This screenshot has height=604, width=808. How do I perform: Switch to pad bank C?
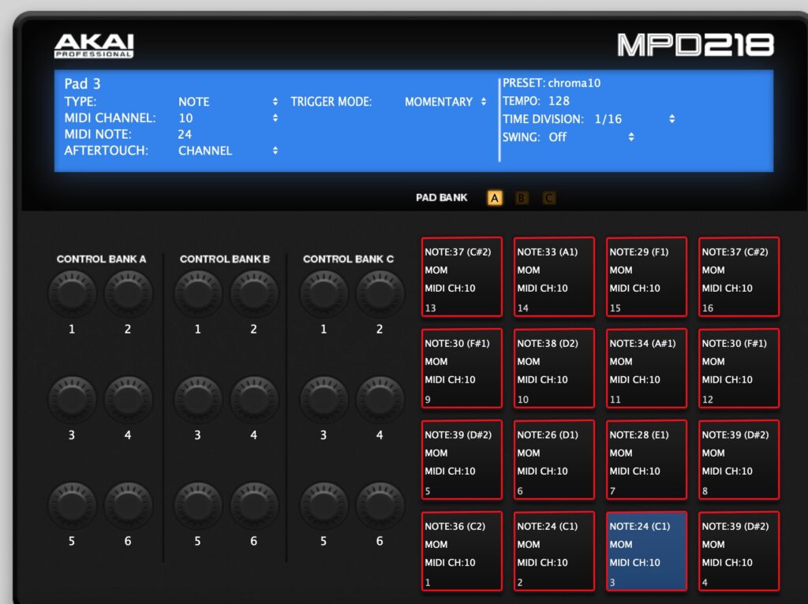coord(549,198)
